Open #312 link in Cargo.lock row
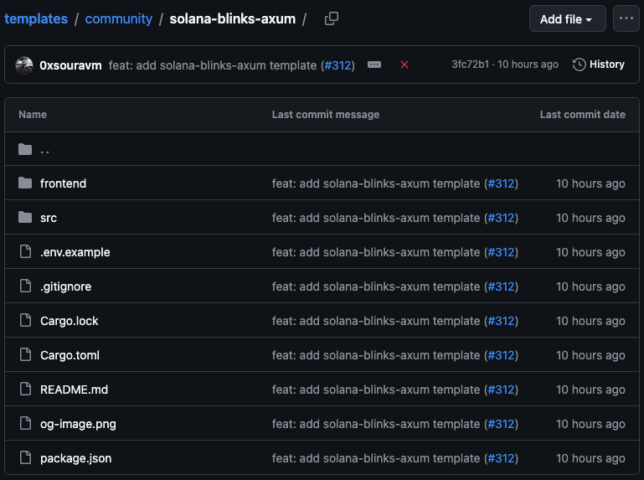644x480 pixels. (501, 321)
